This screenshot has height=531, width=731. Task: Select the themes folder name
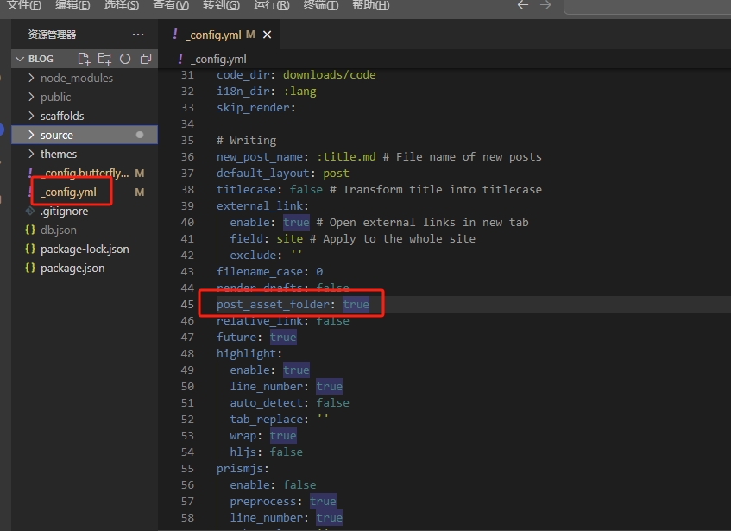59,154
